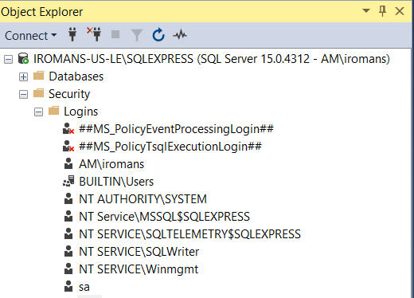
Task: Collapse the IROMANS-US-LE\SQLEXPRESS server node
Action: (x=8, y=60)
